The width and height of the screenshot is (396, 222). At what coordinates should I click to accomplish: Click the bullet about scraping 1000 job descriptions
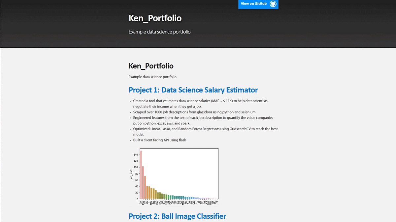[194, 112]
